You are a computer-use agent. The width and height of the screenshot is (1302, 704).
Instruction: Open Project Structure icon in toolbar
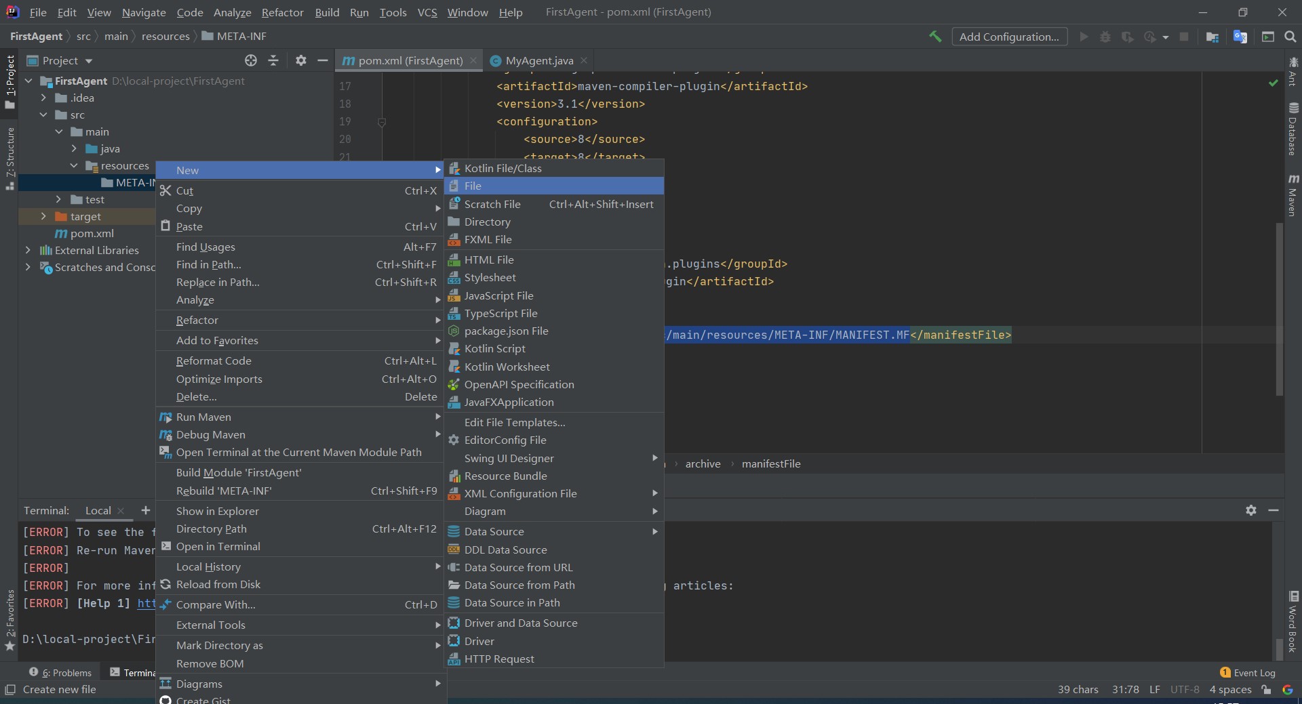pyautogui.click(x=1212, y=37)
